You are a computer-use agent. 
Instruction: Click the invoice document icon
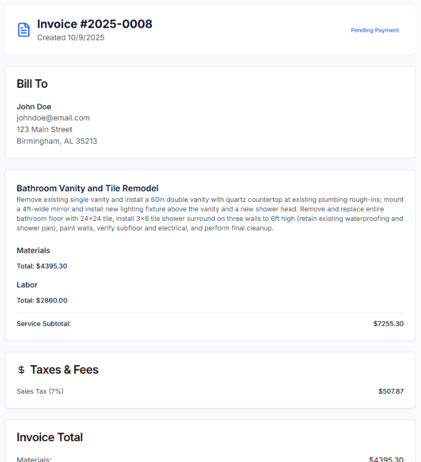pos(24,30)
